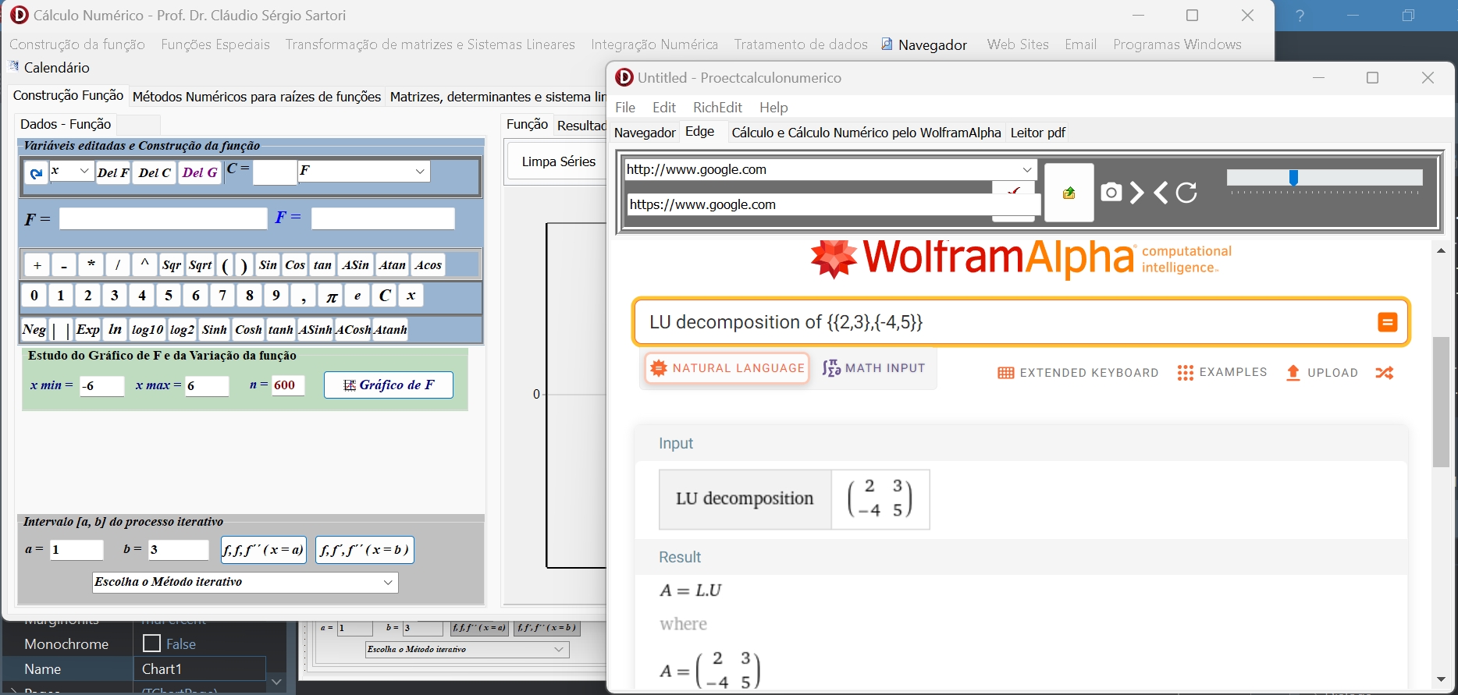This screenshot has height=695, width=1458.
Task: Click the blue zoom slider thumb
Action: [x=1293, y=179]
